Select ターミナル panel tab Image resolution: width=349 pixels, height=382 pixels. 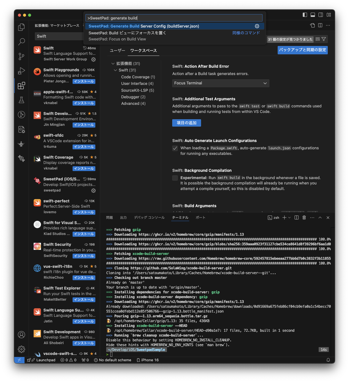(x=180, y=218)
